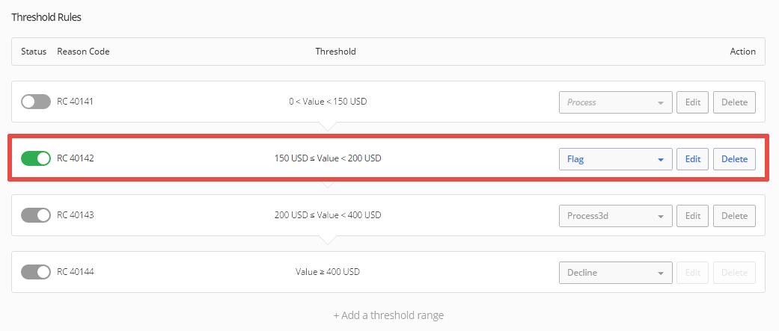Toggle the RC 40144 rule switch
Viewport: 779px width, 331px height.
point(36,272)
